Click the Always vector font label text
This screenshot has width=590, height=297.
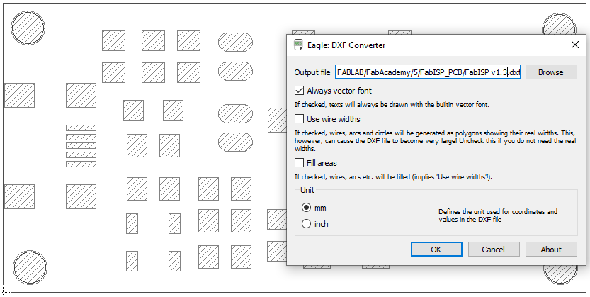click(x=339, y=91)
